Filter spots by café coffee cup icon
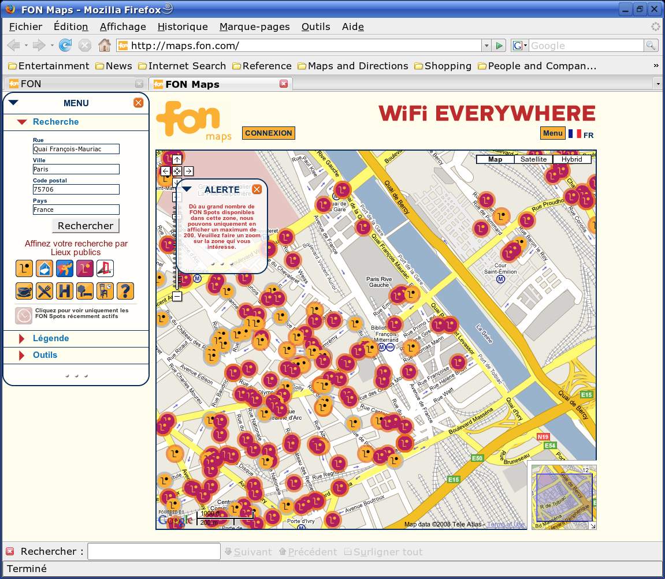This screenshot has width=665, height=579. click(24, 290)
